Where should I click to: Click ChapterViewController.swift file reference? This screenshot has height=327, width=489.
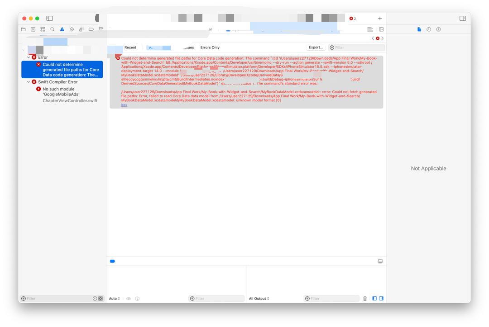point(70,100)
